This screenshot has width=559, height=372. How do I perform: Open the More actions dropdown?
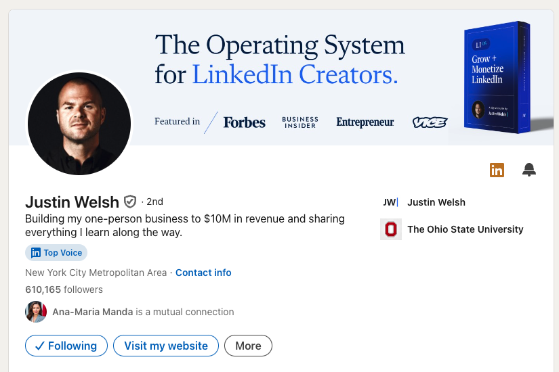[248, 346]
